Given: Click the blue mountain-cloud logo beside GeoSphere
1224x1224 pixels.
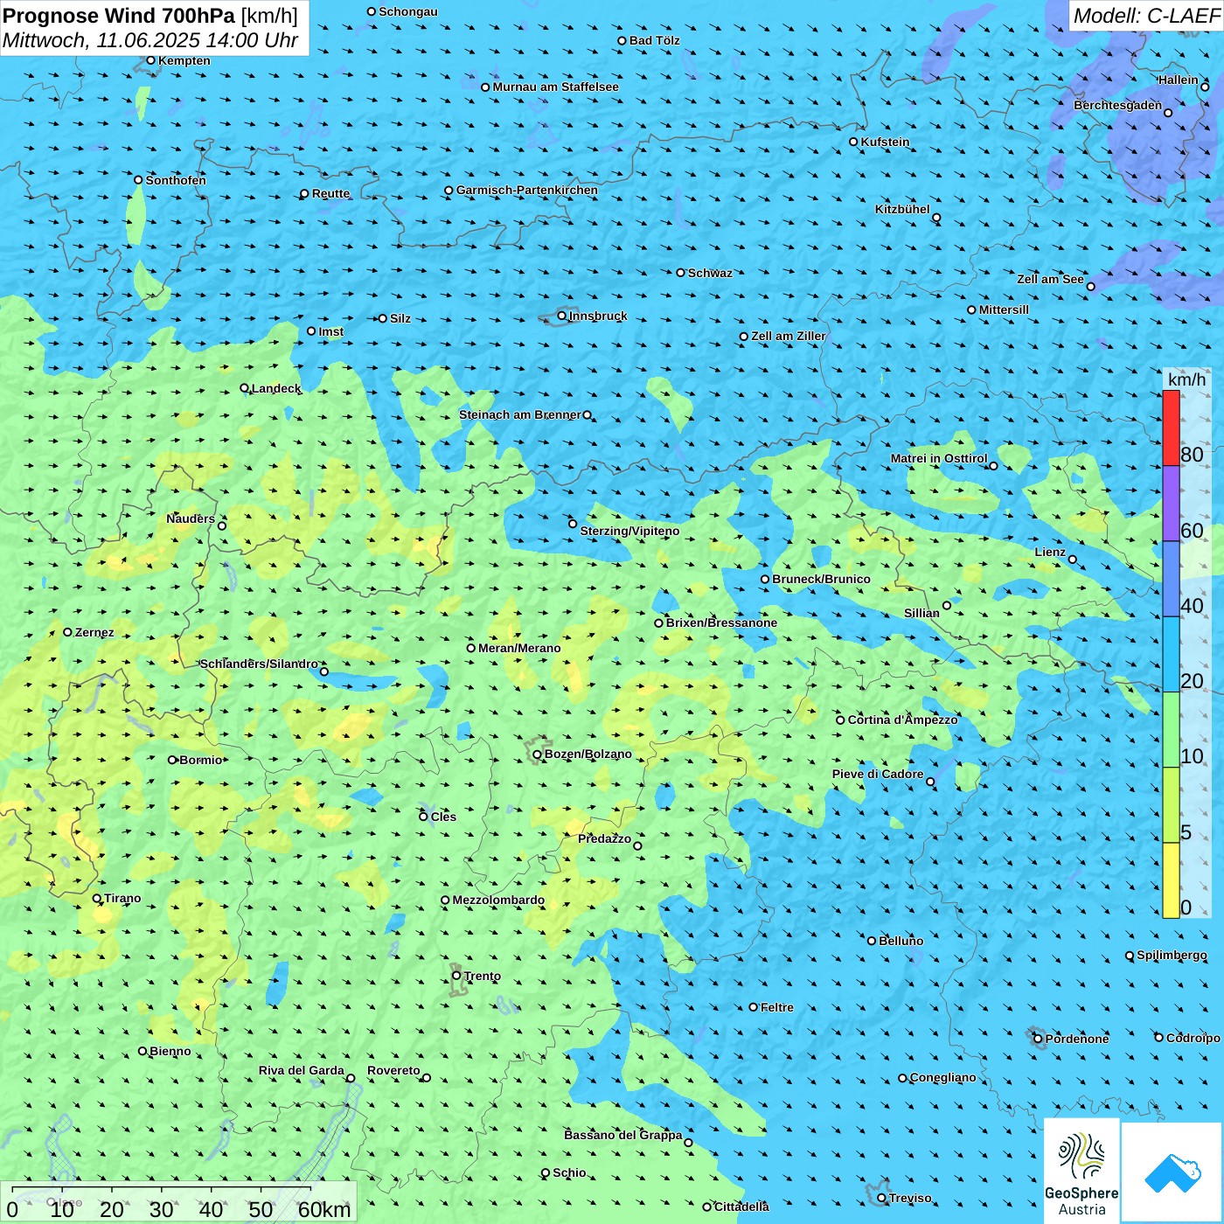Looking at the screenshot, I should click(x=1172, y=1172).
